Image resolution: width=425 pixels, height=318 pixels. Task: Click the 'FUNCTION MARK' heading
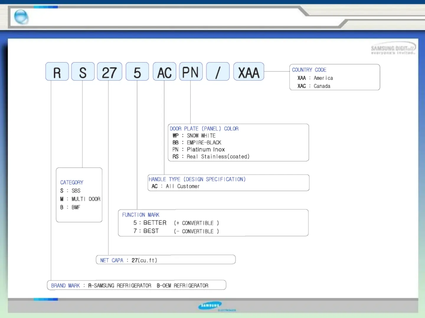tap(141, 215)
